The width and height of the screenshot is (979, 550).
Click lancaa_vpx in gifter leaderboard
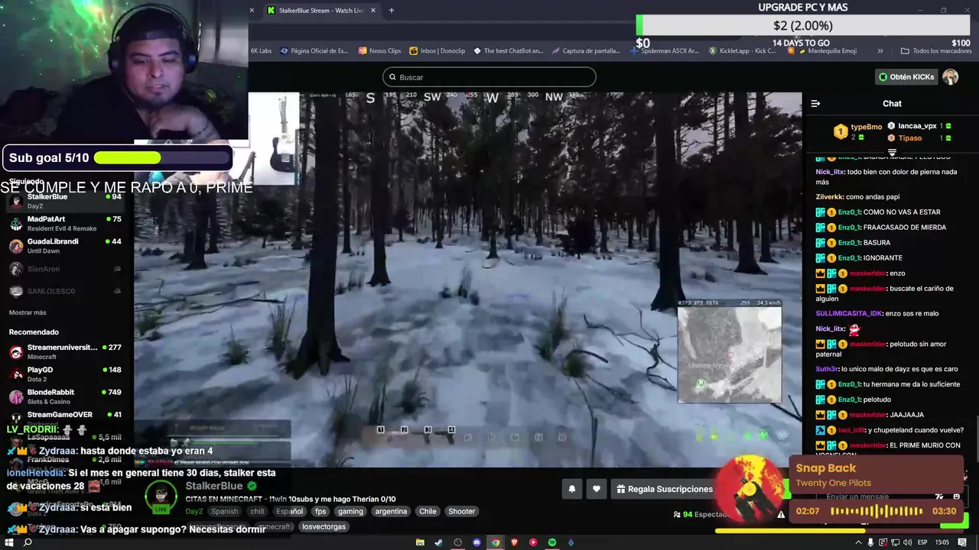(917, 126)
